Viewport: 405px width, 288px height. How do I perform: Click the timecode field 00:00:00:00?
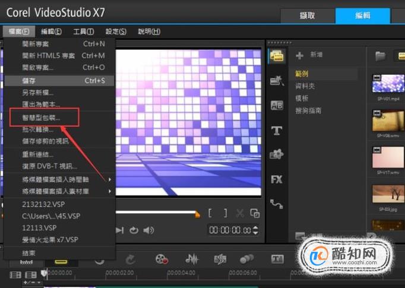pyautogui.click(x=230, y=230)
